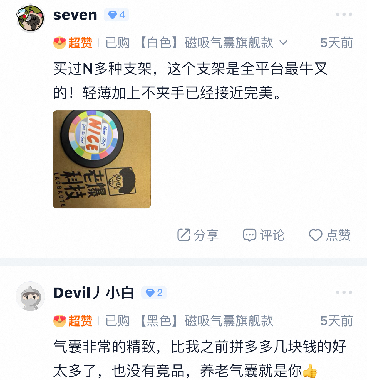
Task: Open Devil丿小白 username profile
Action: pyautogui.click(x=93, y=293)
